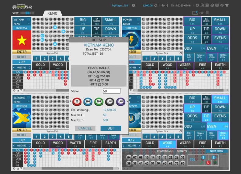Select SN row in Extreme Keno roadmap
Screen dimensions: 241x174
pyautogui.click(x=18, y=162)
